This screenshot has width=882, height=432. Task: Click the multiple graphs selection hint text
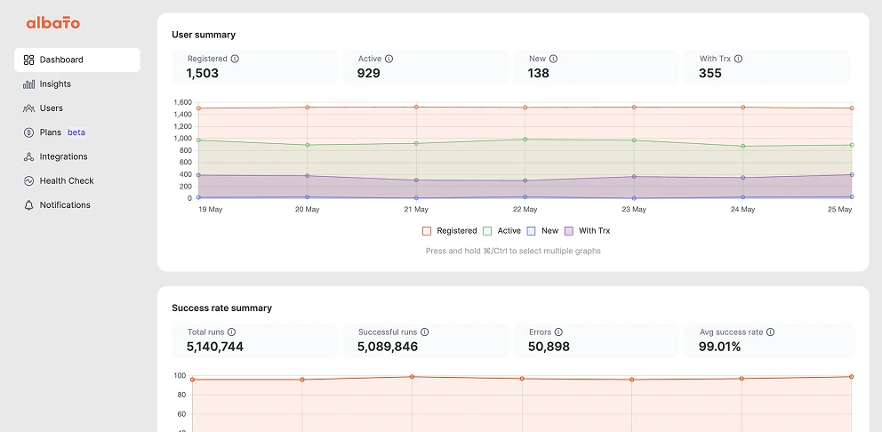tap(513, 251)
